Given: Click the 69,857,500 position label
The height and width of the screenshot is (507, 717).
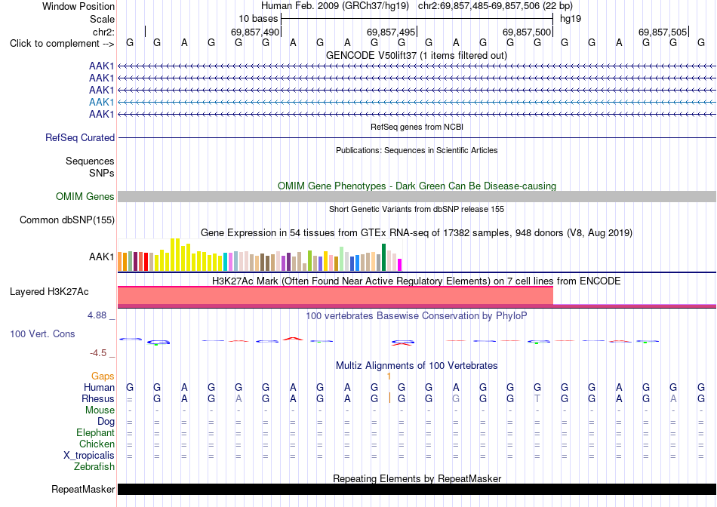Looking at the screenshot, I should pos(526,32).
